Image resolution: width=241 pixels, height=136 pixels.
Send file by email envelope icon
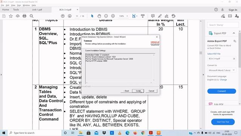coord(230,16)
